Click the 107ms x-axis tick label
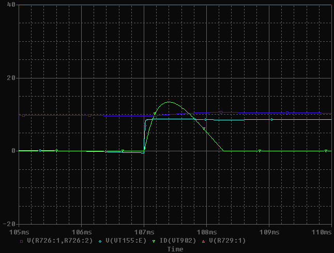Viewport: 334px width, 253px height. (x=144, y=232)
